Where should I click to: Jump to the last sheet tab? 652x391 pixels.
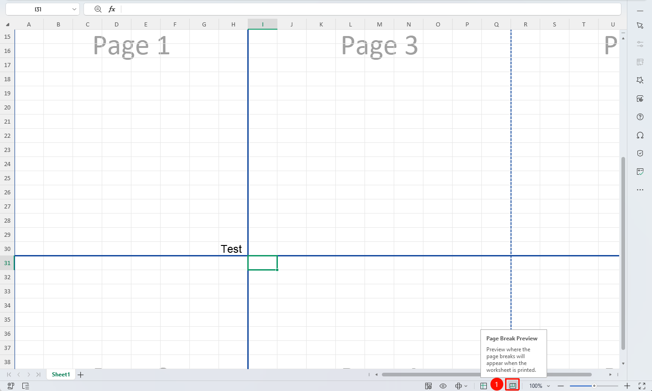pyautogui.click(x=38, y=375)
